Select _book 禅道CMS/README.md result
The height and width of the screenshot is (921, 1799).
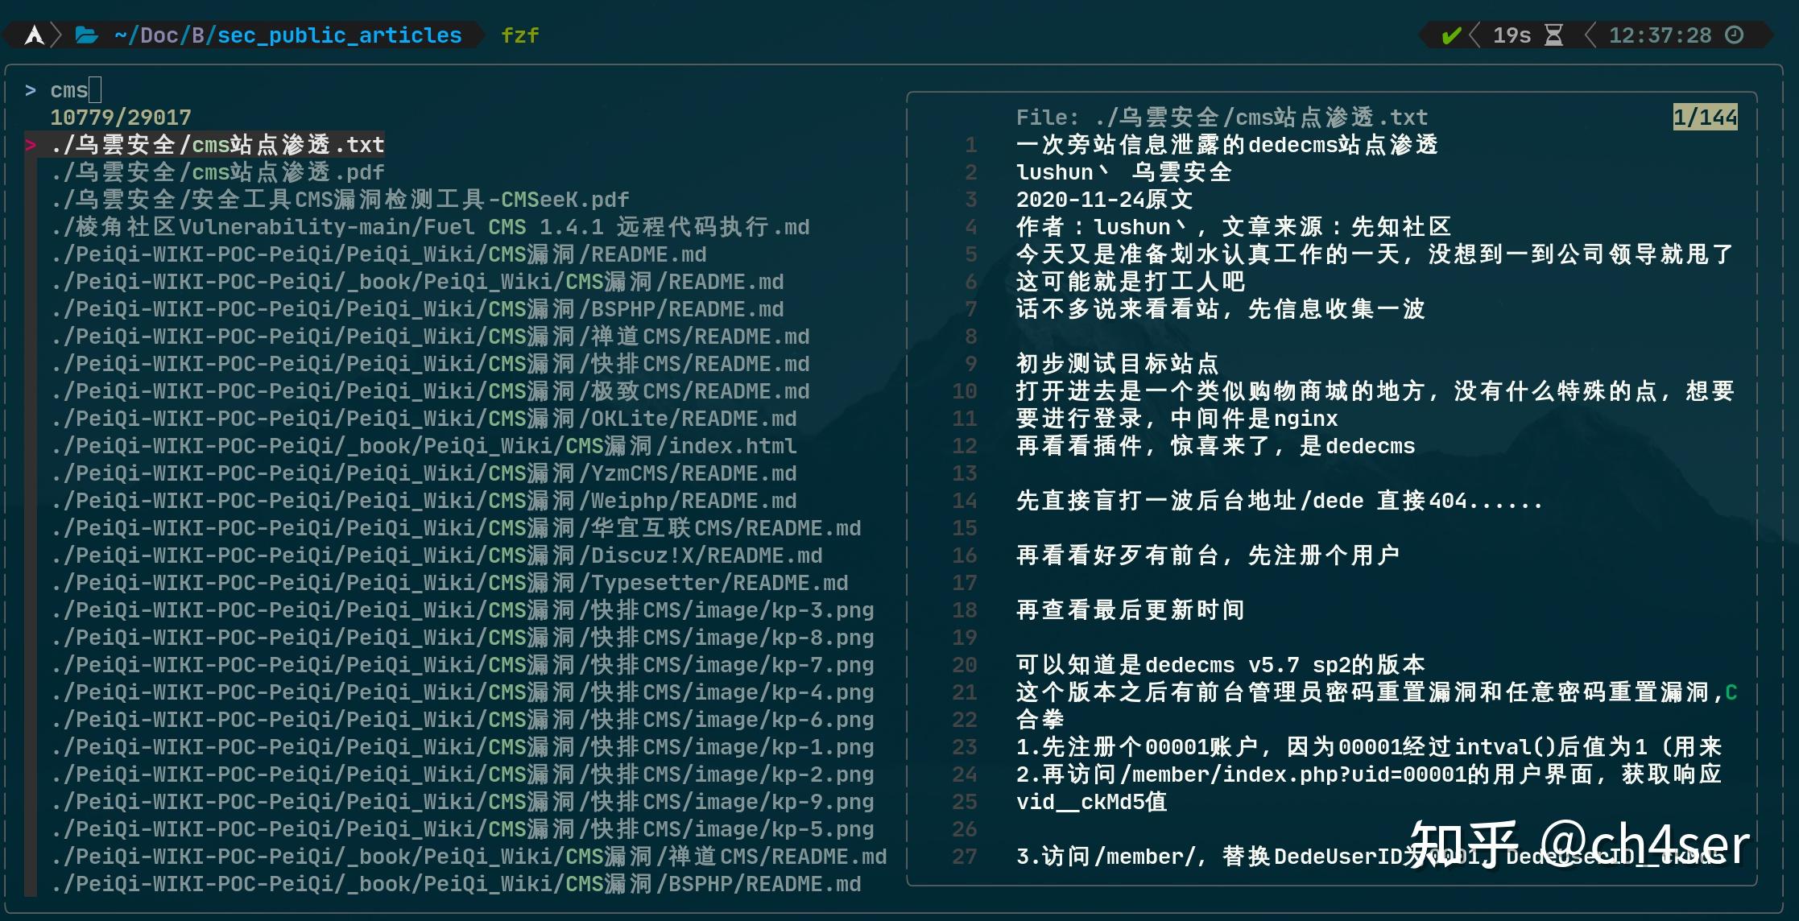coord(469,857)
